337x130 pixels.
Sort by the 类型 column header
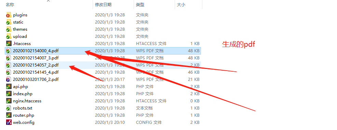[140, 4]
